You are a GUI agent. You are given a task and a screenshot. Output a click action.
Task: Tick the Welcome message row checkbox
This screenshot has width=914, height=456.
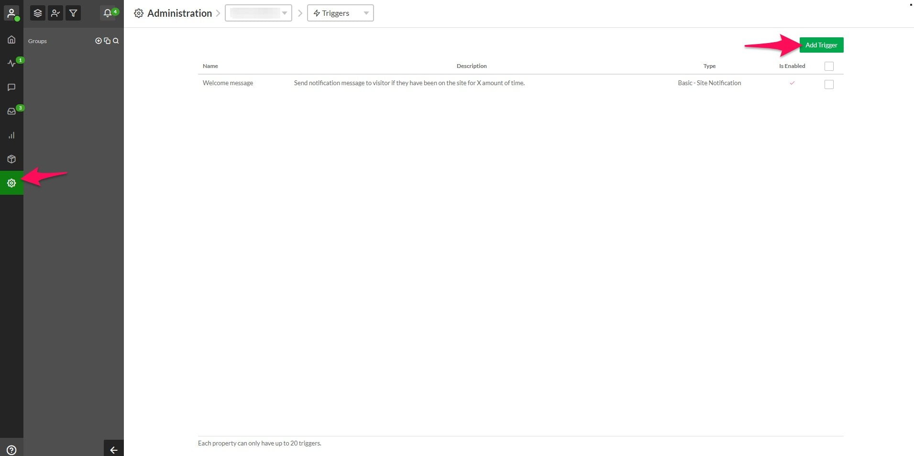[829, 84]
